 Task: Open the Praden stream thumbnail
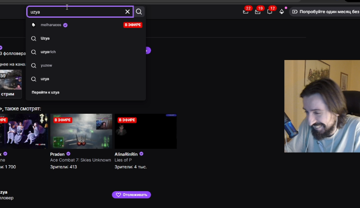(81, 131)
